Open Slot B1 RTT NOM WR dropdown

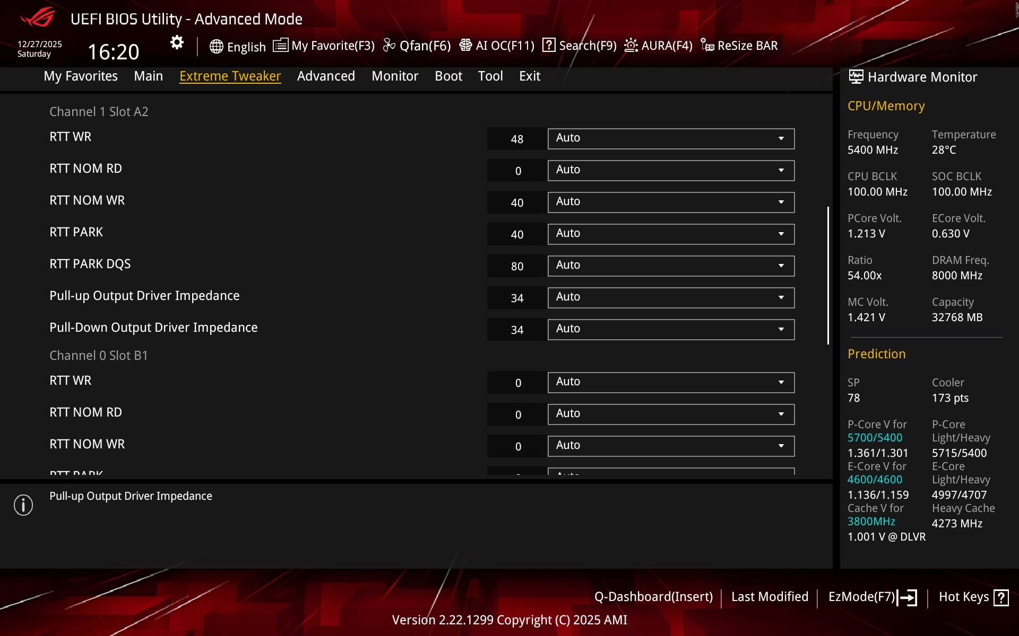coord(671,446)
